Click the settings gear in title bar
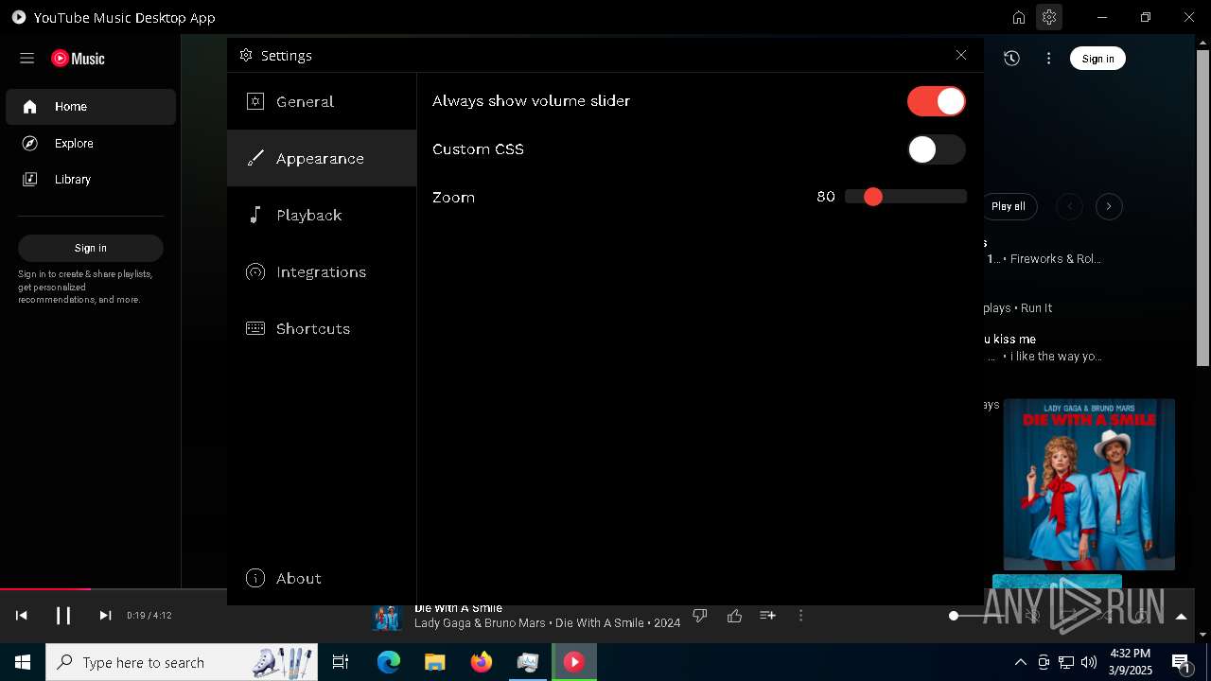 [1049, 17]
